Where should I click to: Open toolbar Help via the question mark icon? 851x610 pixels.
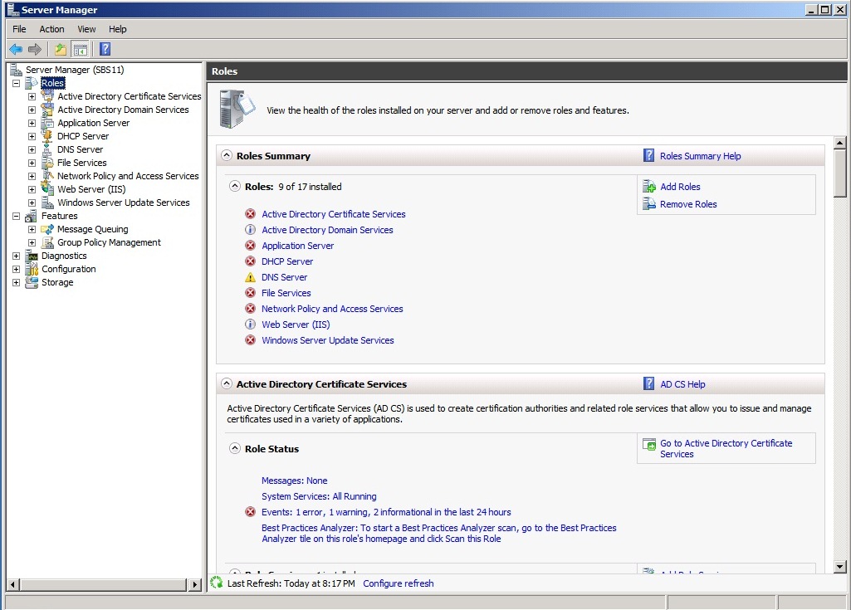(103, 48)
